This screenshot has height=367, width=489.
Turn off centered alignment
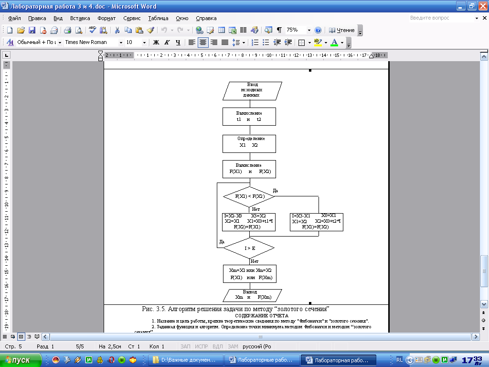(x=203, y=42)
